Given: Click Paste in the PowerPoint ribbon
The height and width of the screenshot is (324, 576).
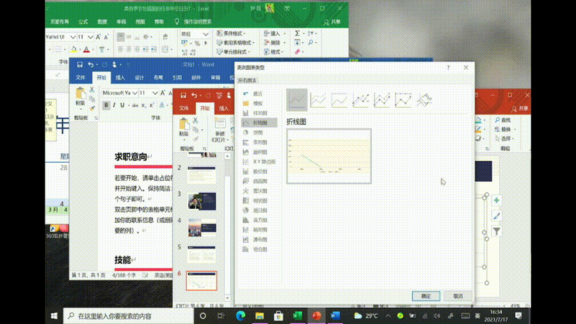Looking at the screenshot, I should click(x=183, y=127).
